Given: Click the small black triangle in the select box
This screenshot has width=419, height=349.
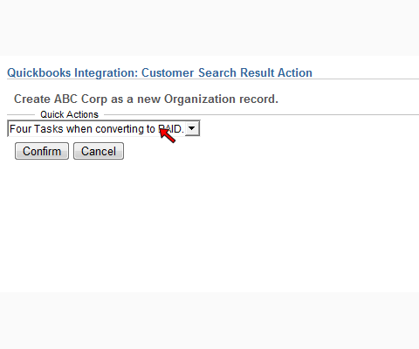Looking at the screenshot, I should tap(192, 128).
